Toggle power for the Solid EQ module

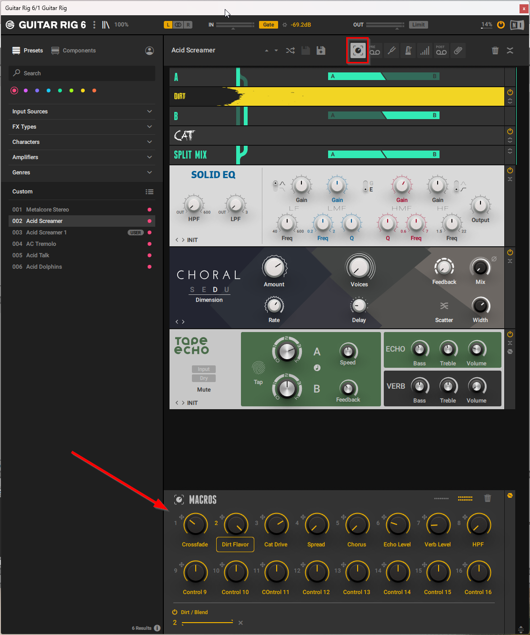pyautogui.click(x=510, y=171)
